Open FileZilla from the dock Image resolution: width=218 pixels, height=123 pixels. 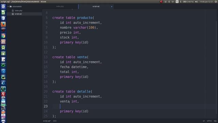(x=3, y=94)
